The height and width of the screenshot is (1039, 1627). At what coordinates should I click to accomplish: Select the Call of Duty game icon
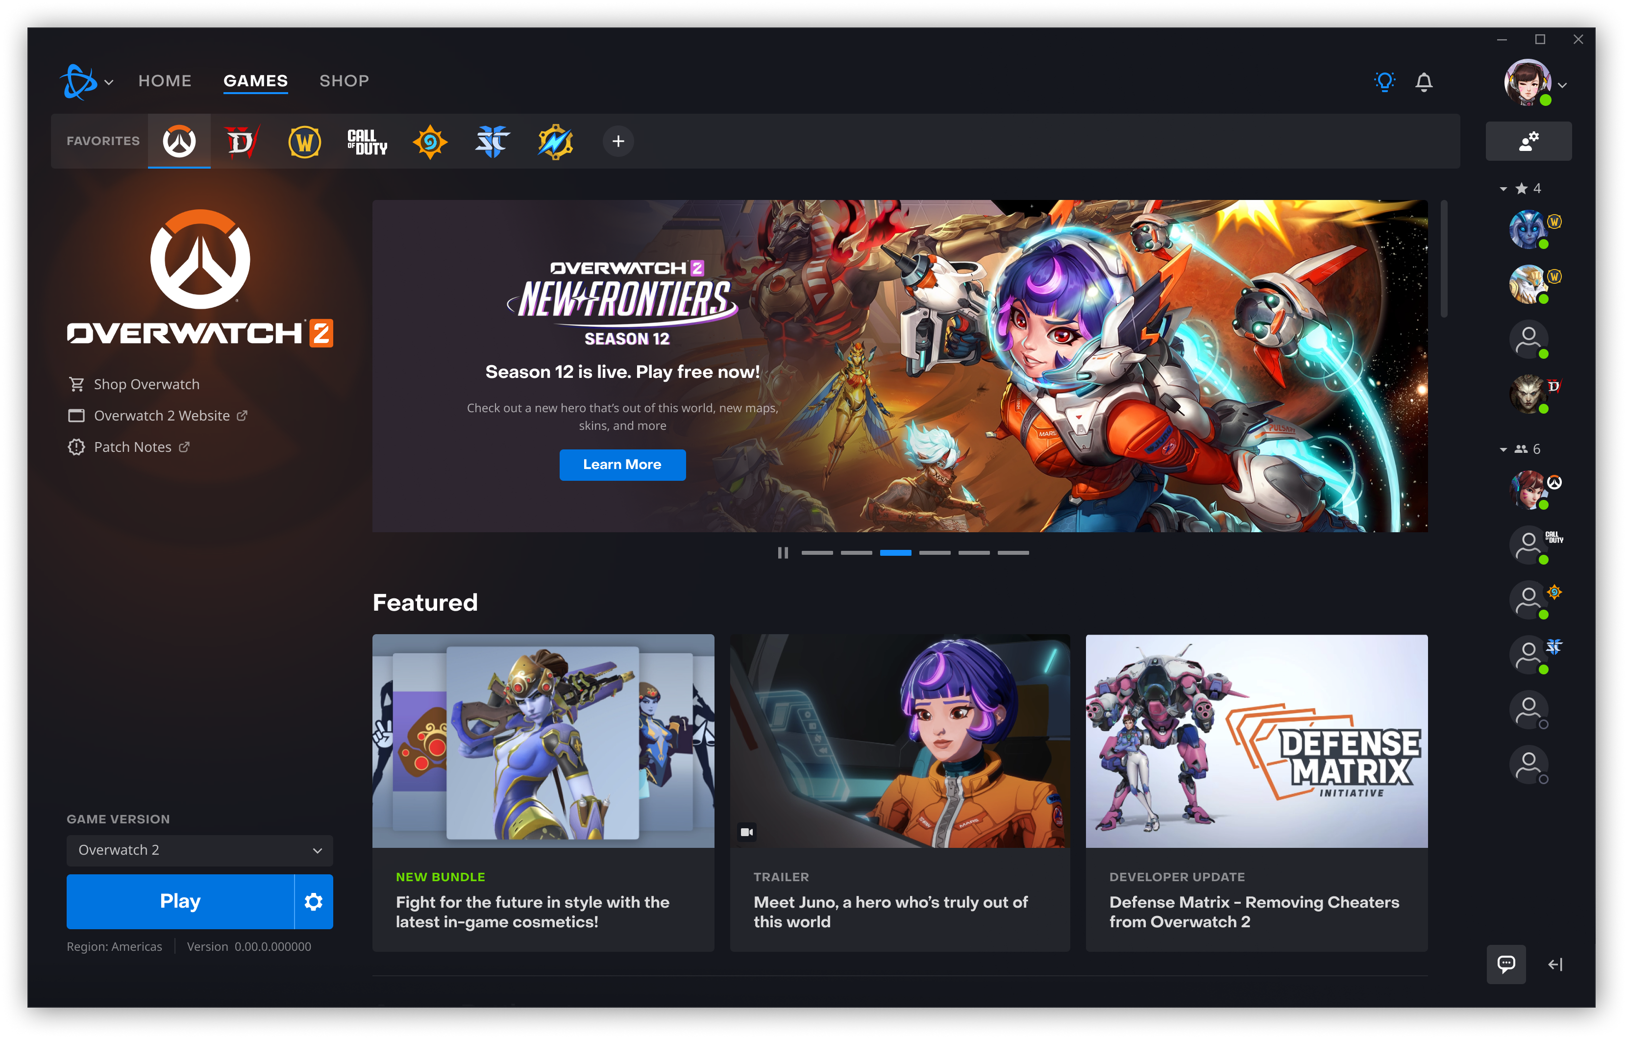(x=367, y=141)
